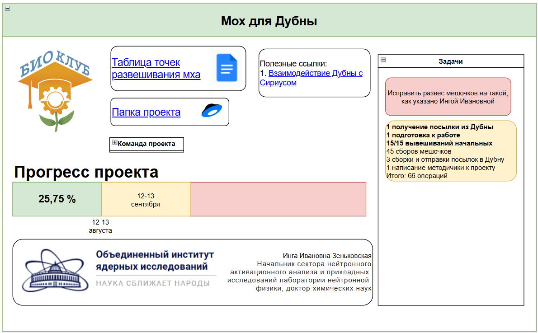Collapse the Задачи panel with its minus control
Screen dimensions: 538x333
click(x=382, y=59)
